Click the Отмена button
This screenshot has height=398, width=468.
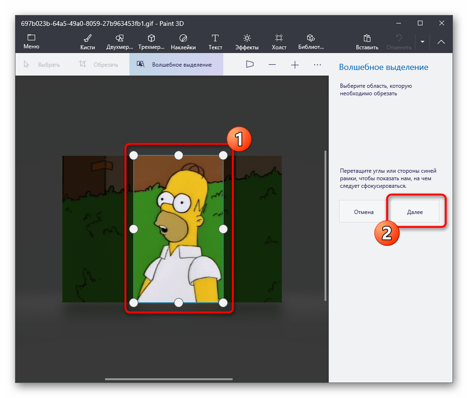coord(364,212)
